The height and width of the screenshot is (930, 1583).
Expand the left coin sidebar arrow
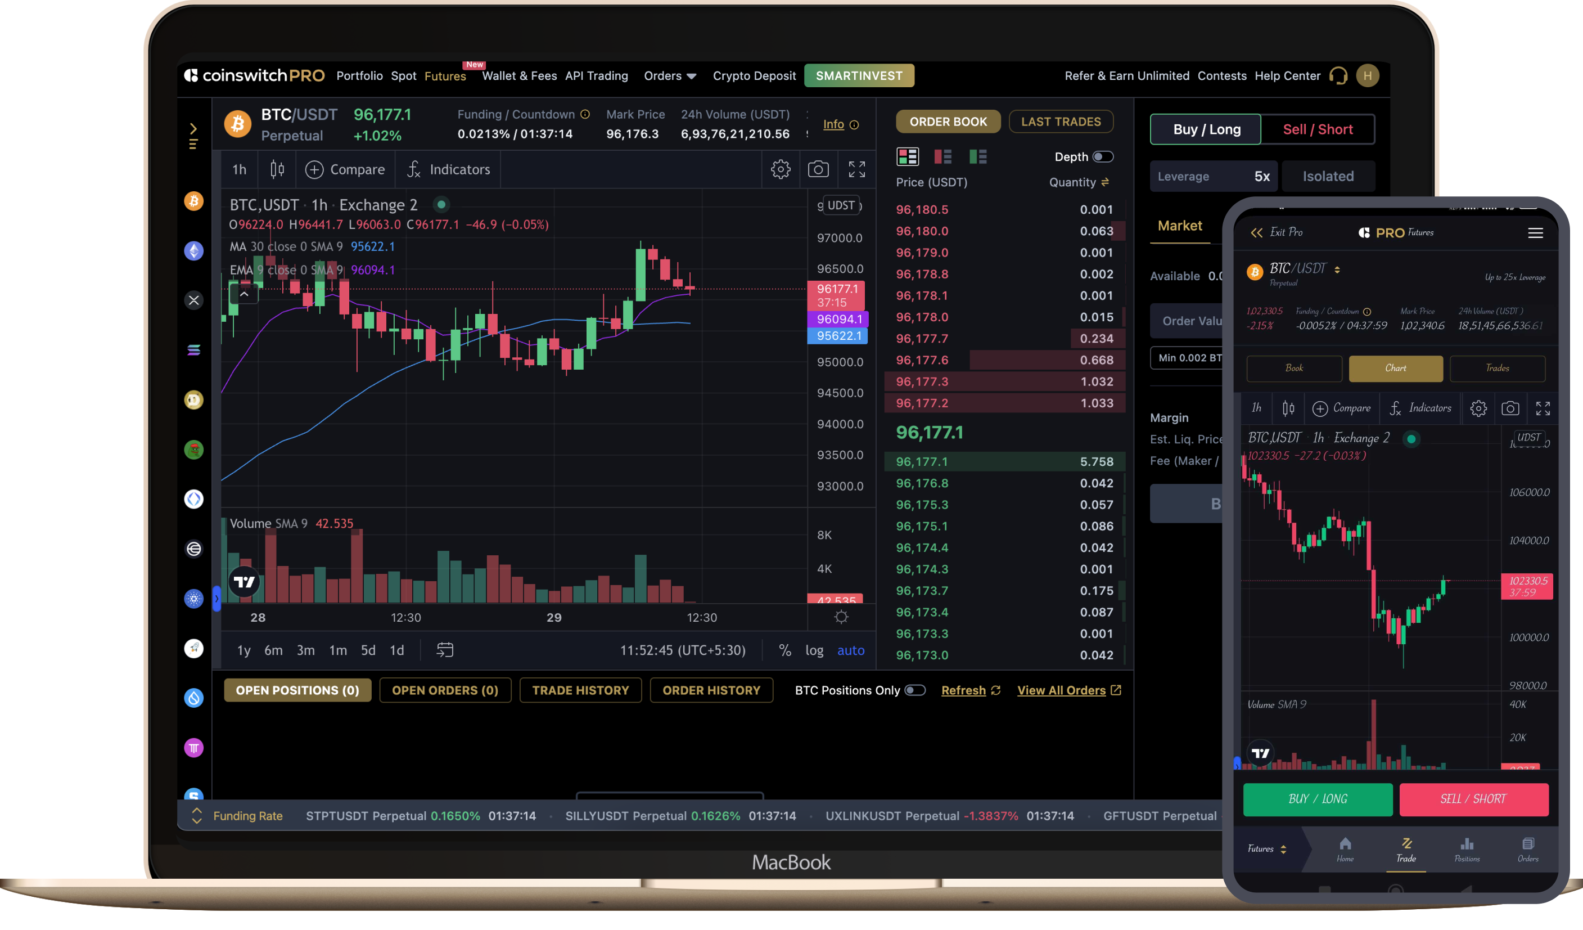pyautogui.click(x=193, y=129)
